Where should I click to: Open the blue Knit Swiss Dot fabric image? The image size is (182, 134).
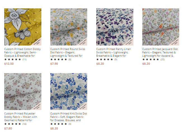tap(69, 92)
